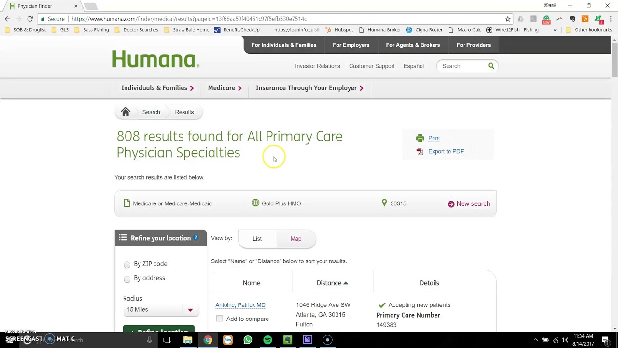Open WhatsApp from the taskbar
The height and width of the screenshot is (348, 618).
click(248, 340)
